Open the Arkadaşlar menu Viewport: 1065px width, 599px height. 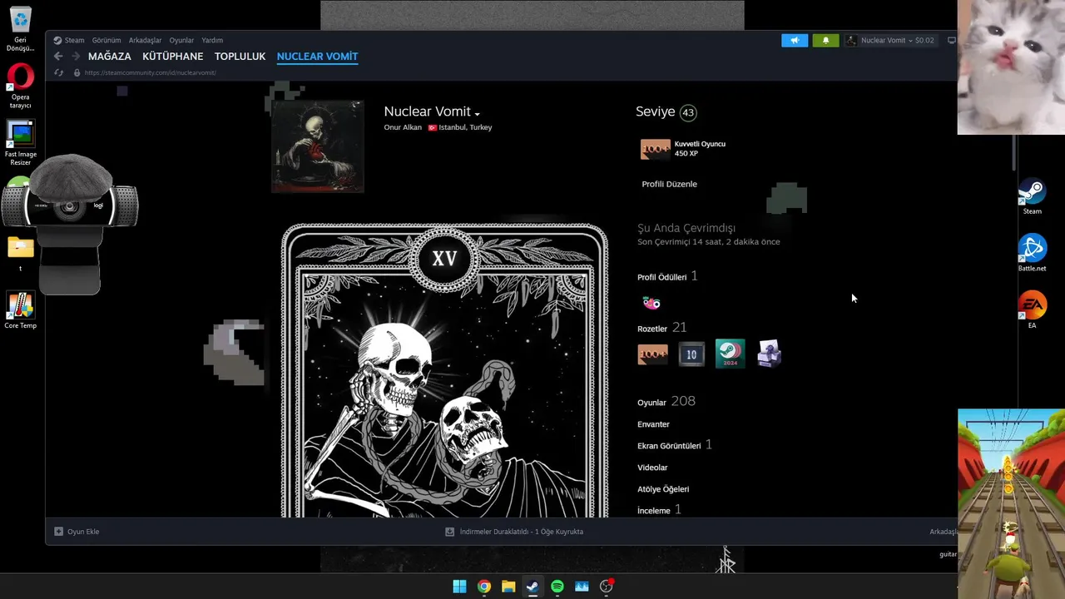point(145,40)
